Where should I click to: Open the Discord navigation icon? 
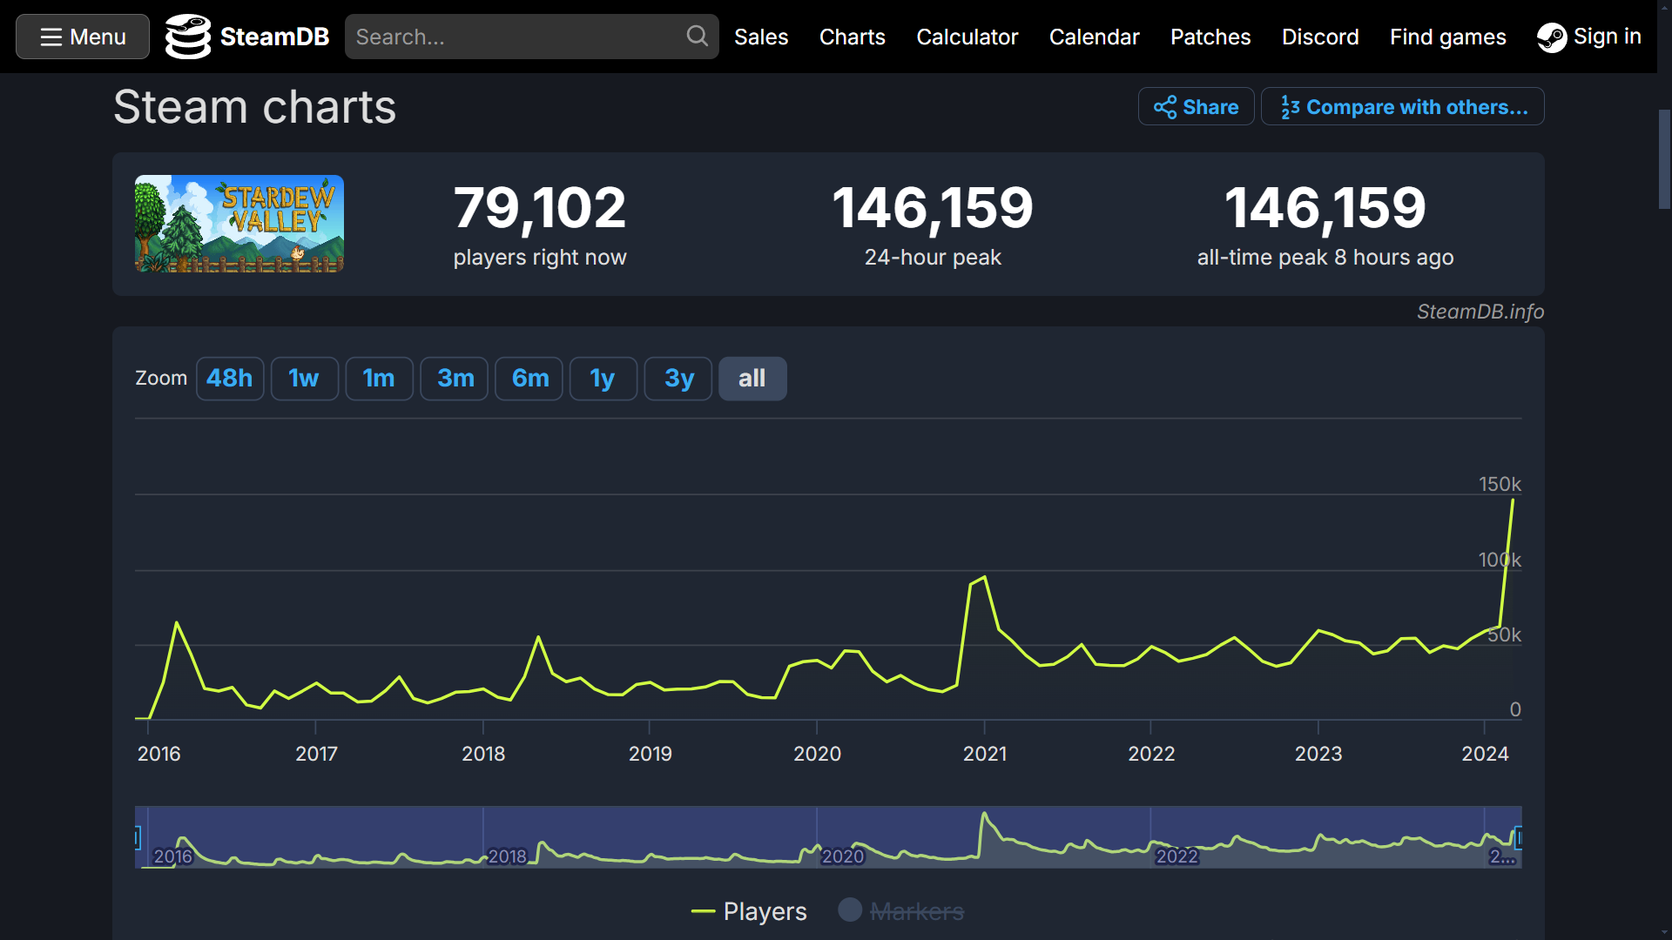click(1320, 37)
